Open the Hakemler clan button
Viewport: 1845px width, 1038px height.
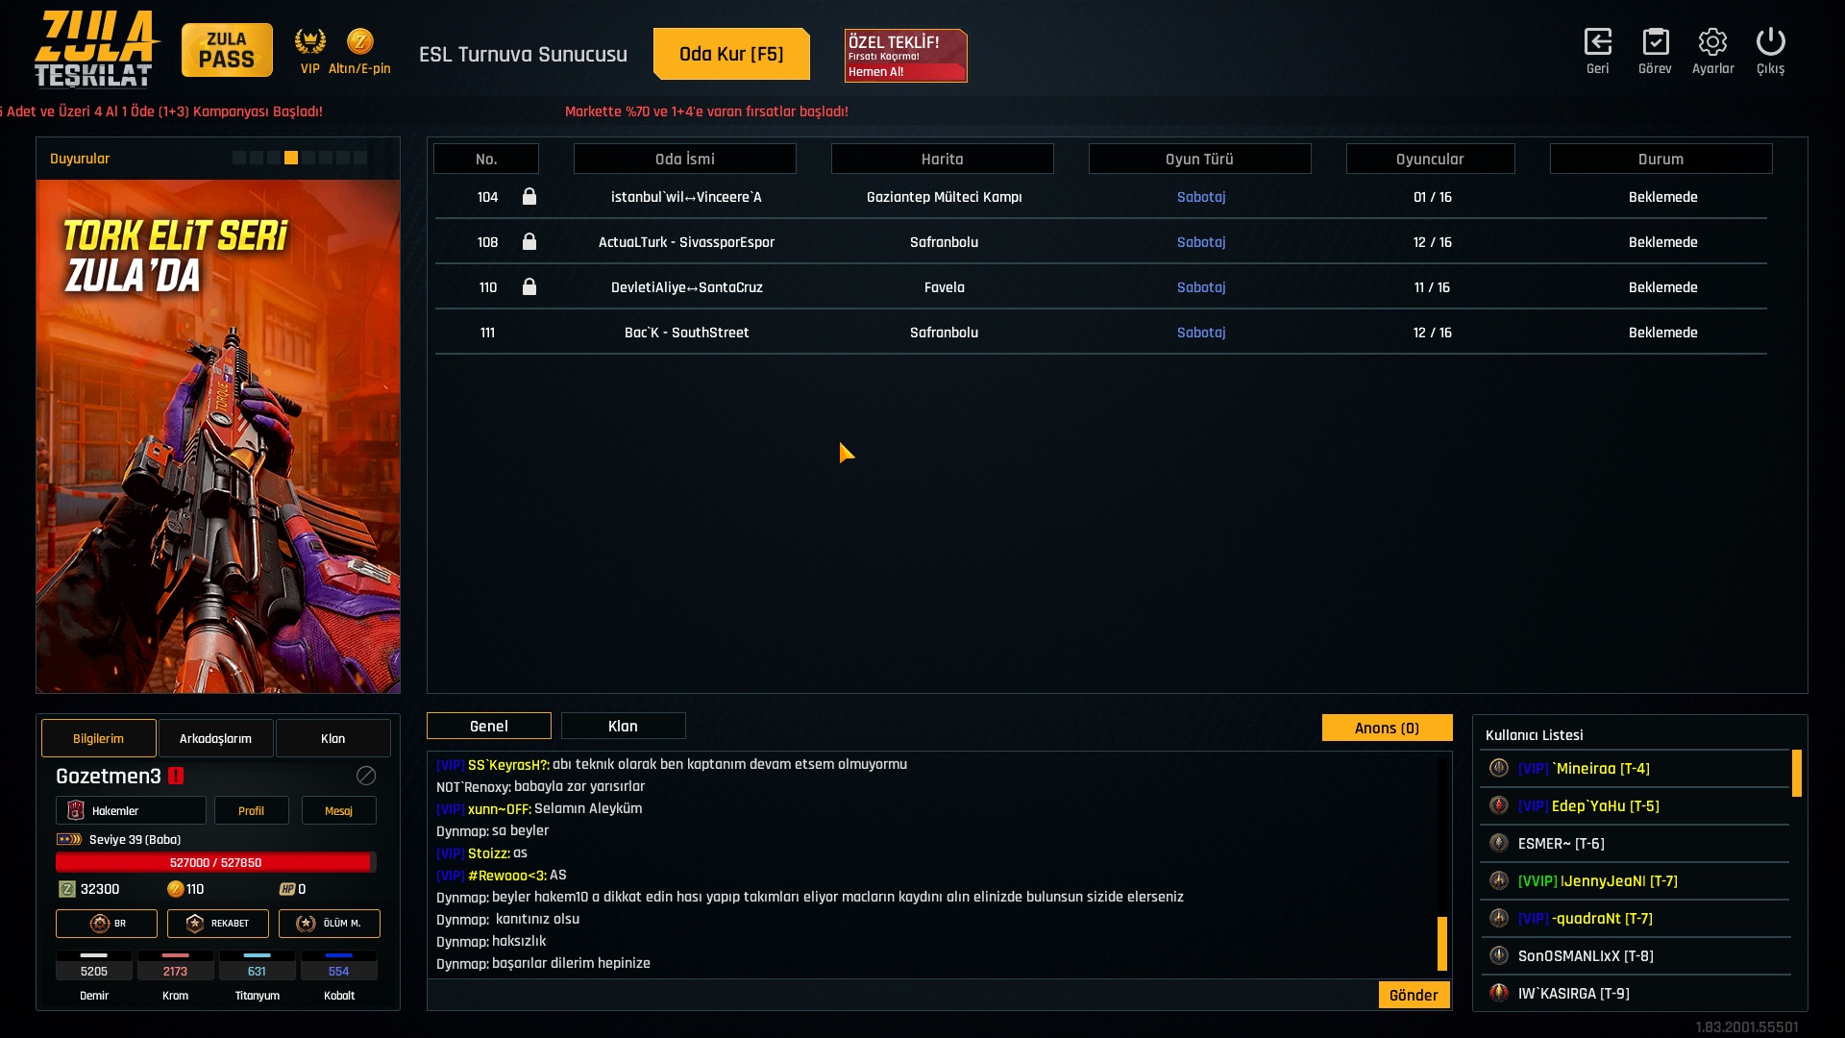point(131,810)
